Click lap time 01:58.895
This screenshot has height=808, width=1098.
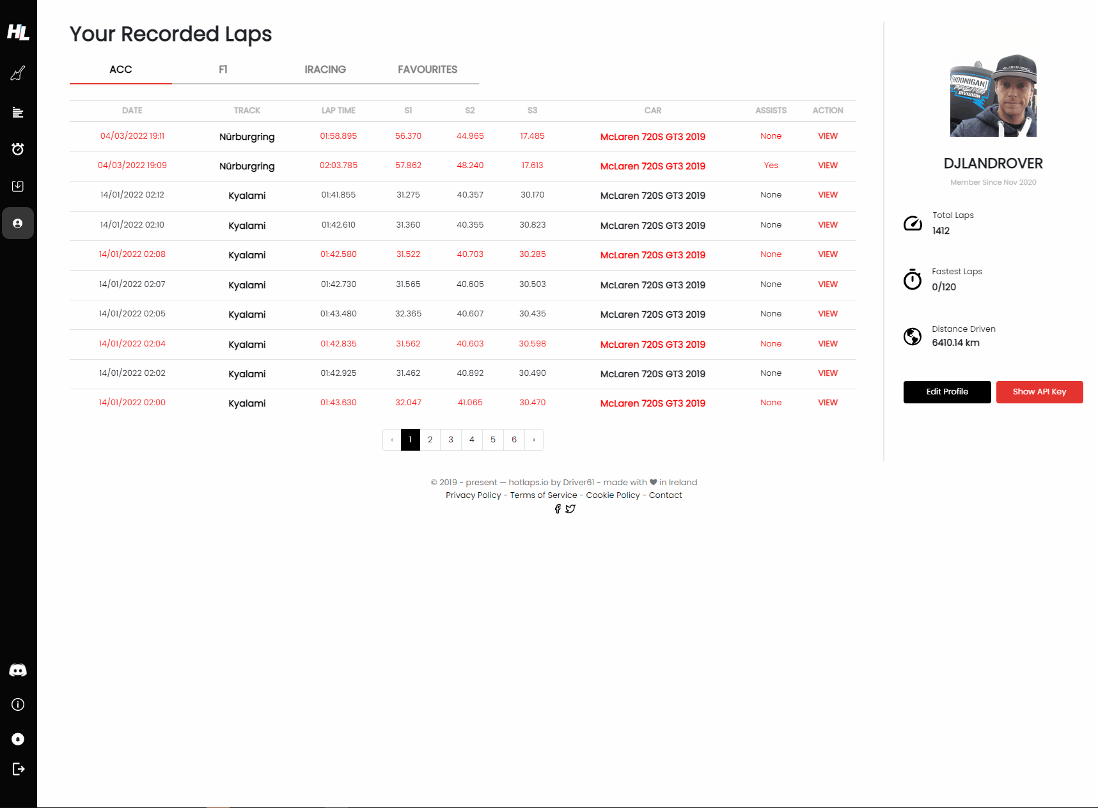(x=339, y=136)
